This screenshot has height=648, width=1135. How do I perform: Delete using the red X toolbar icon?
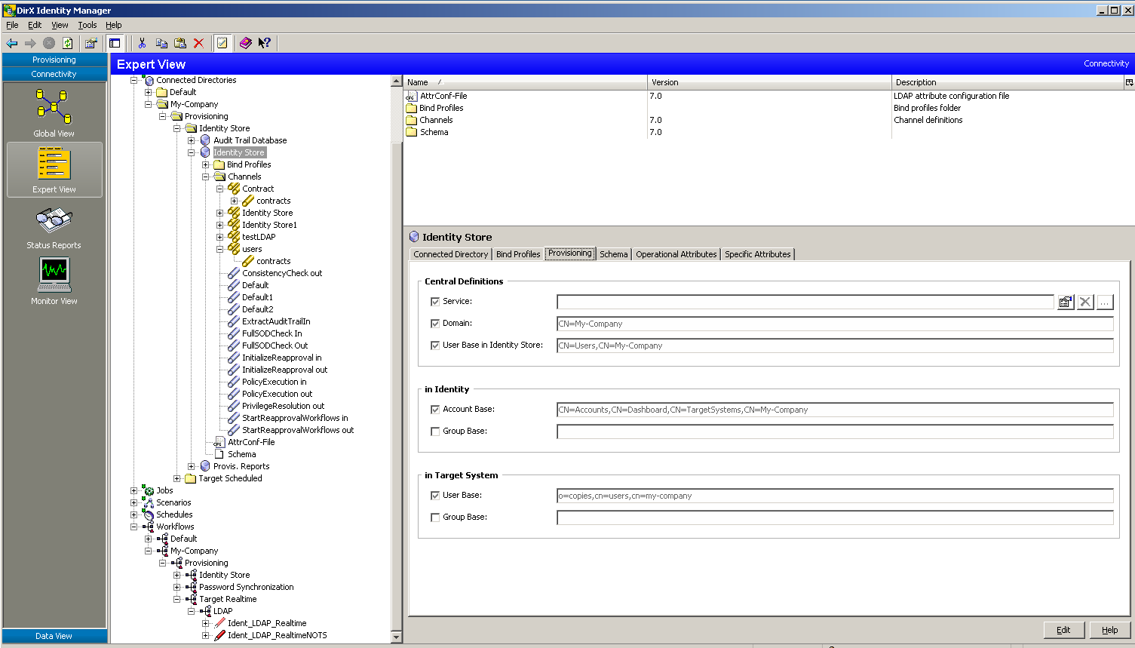[x=198, y=43]
